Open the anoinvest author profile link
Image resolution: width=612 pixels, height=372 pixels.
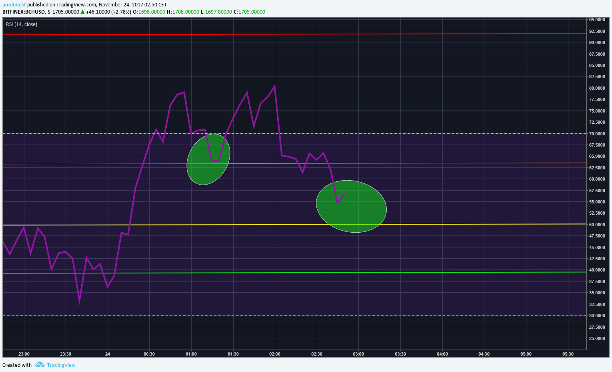14,5
